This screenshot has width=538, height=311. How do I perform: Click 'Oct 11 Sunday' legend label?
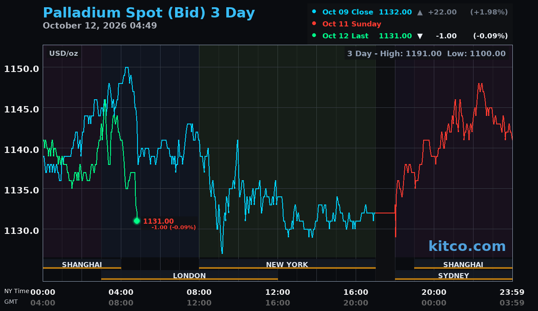point(352,24)
